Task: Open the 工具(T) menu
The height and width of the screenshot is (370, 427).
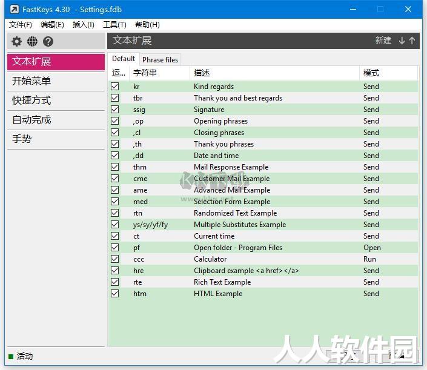Action: click(x=114, y=25)
